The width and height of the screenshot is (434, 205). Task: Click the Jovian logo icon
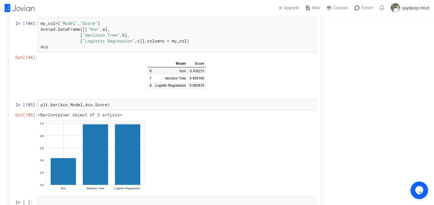(x=8, y=8)
